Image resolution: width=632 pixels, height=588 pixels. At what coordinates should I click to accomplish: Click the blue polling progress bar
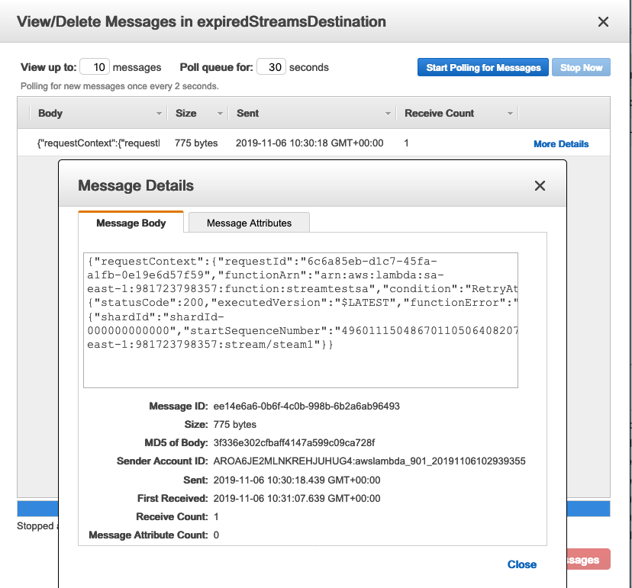38,509
